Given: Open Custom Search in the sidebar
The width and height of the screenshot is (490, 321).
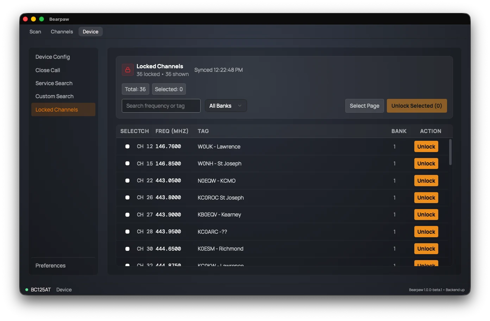Looking at the screenshot, I should [63, 96].
